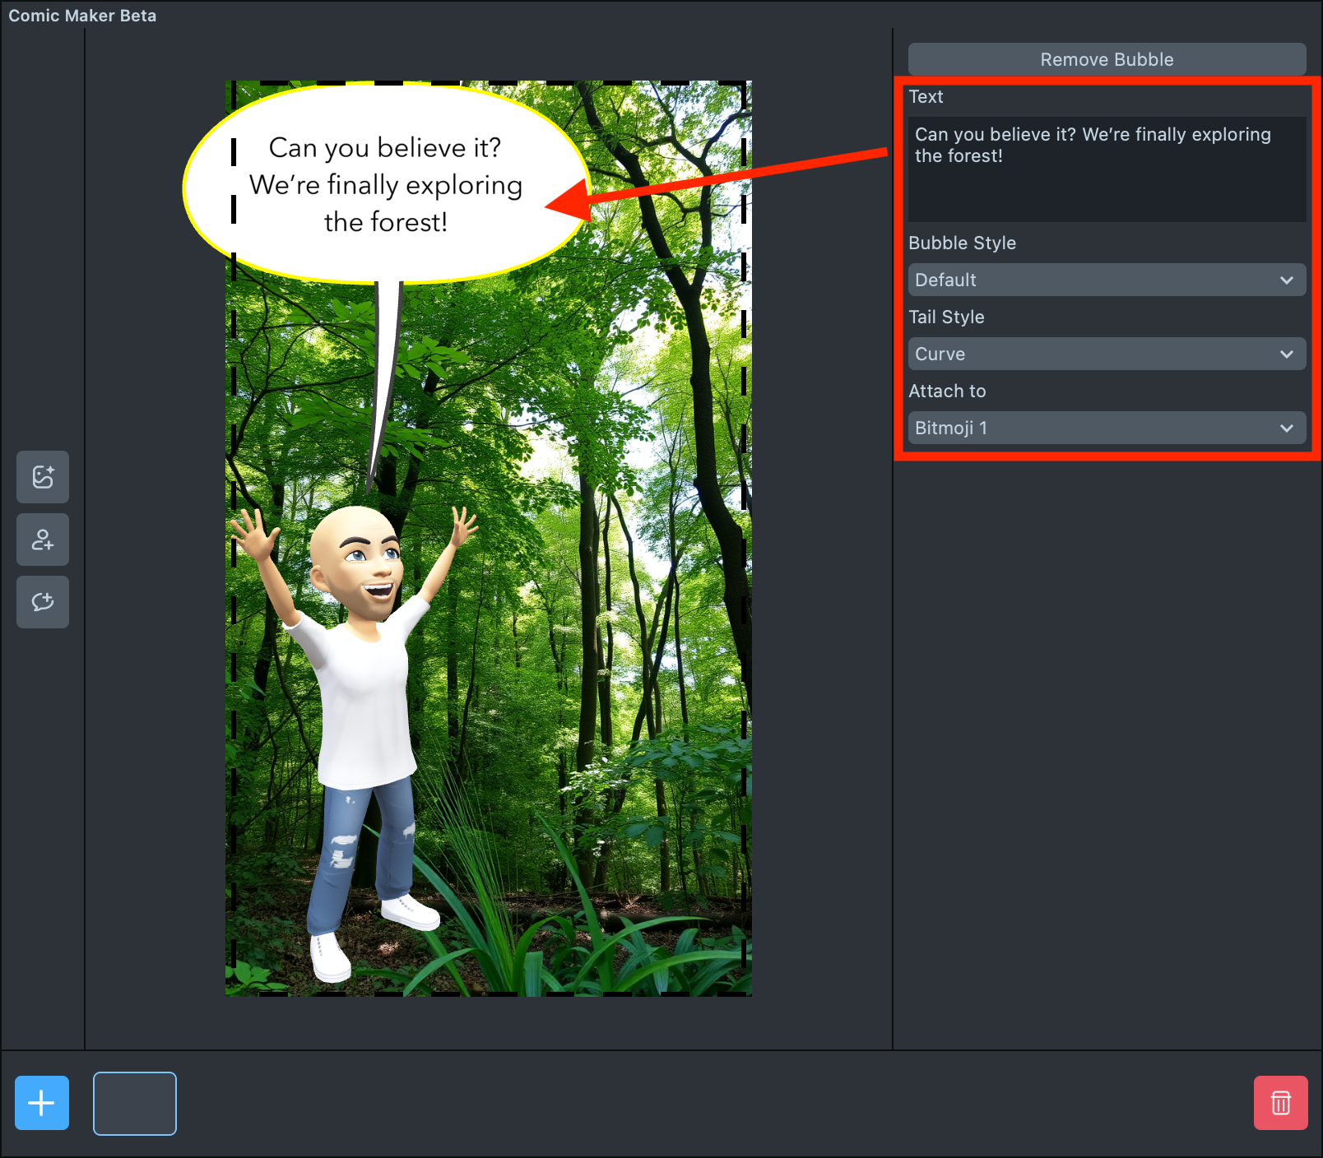Click the "Text" label above the textbox
Screen dimensions: 1323x1158
click(x=926, y=96)
